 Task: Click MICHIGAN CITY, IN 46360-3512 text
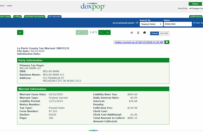tap(62, 81)
